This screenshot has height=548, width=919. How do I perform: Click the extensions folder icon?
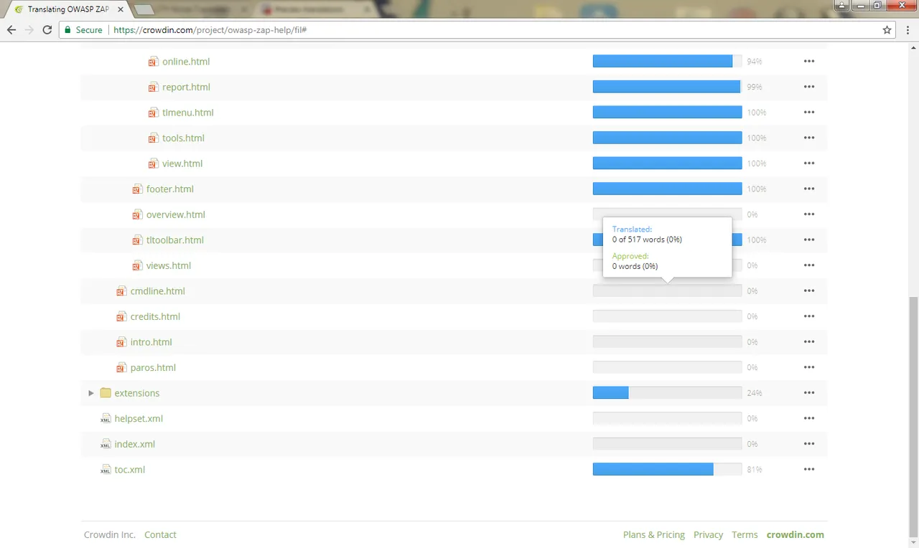click(x=106, y=393)
